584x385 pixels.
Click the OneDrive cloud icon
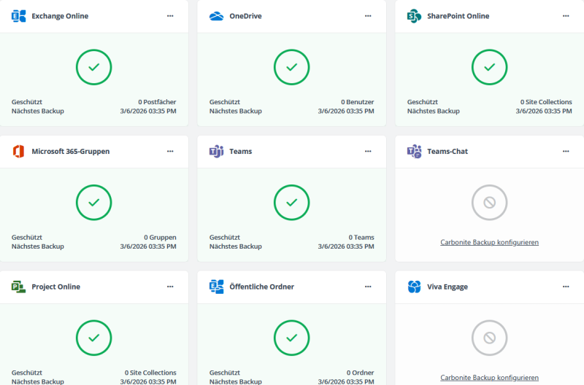point(216,16)
